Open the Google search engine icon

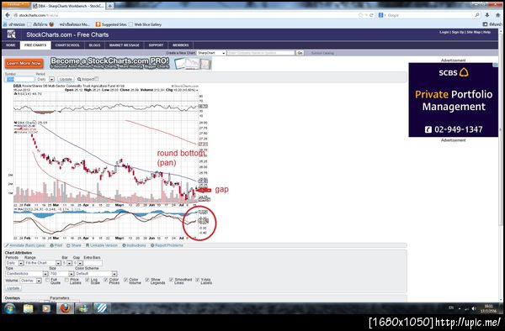pyautogui.click(x=380, y=15)
